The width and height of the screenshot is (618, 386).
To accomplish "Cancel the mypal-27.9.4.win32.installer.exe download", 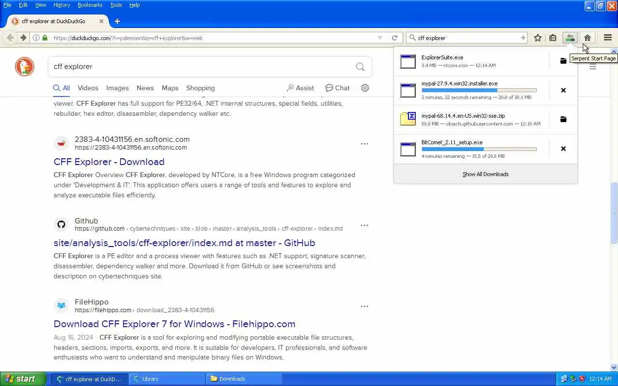I will (x=563, y=90).
